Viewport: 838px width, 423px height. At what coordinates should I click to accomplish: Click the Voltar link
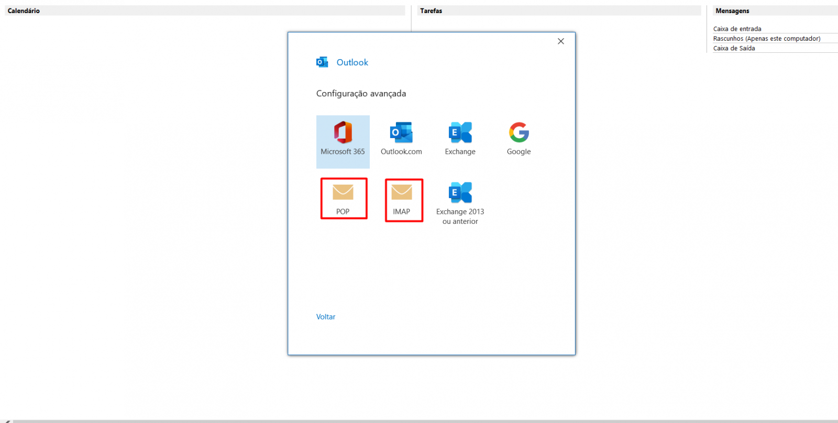click(326, 317)
